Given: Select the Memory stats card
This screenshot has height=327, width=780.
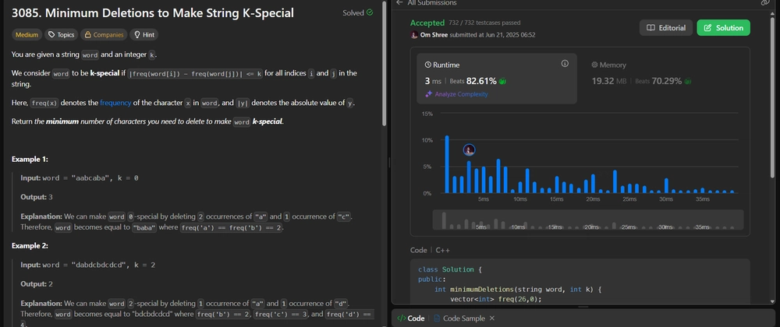Looking at the screenshot, I should pyautogui.click(x=663, y=79).
